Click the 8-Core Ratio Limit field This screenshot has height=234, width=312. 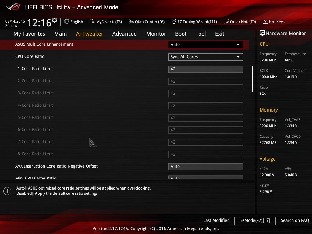click(205, 154)
